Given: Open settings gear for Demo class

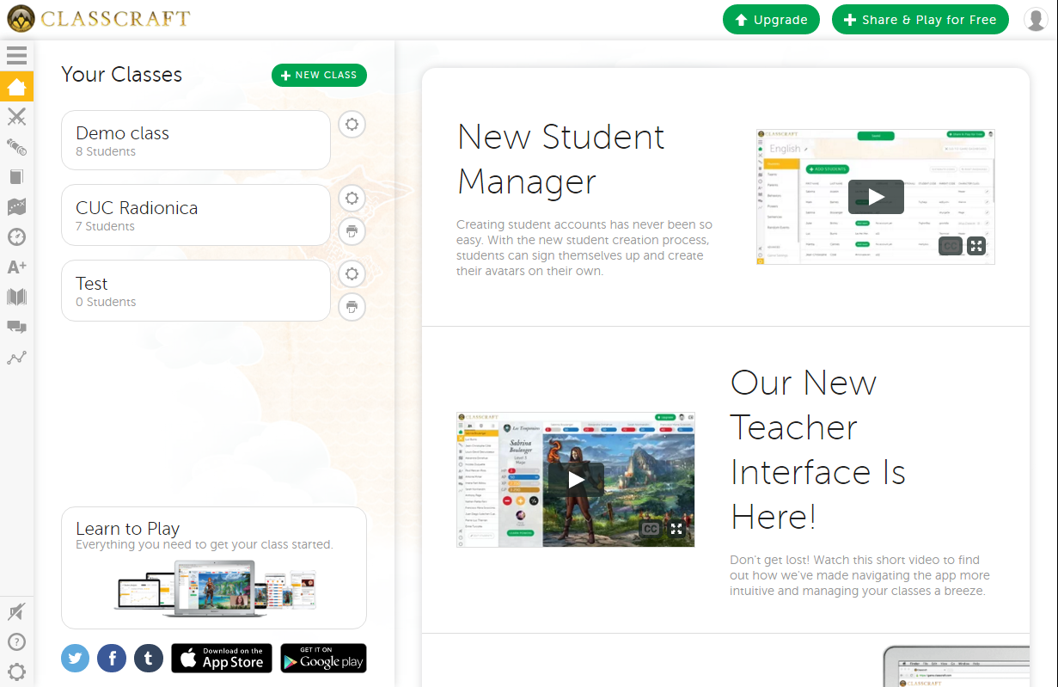Looking at the screenshot, I should (x=352, y=125).
